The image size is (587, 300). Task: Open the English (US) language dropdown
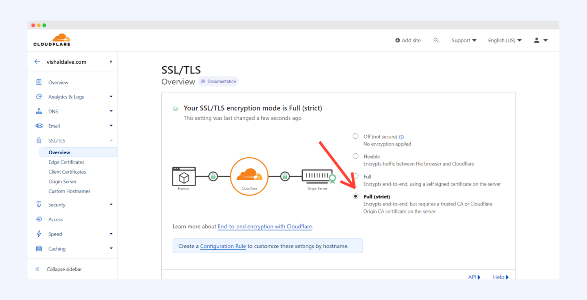(x=504, y=40)
